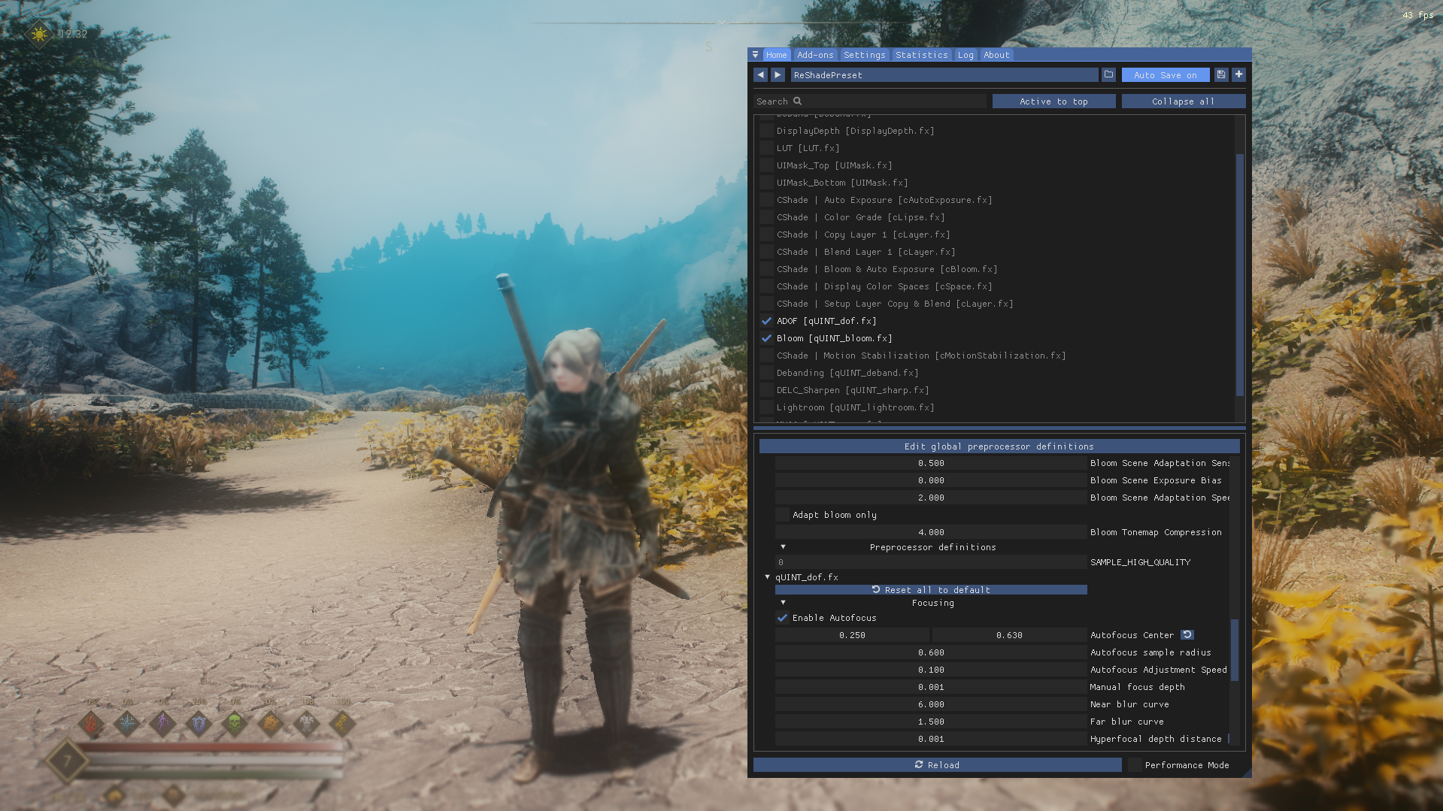The image size is (1443, 811).
Task: Save the current preset with disk icon
Action: point(1221,75)
